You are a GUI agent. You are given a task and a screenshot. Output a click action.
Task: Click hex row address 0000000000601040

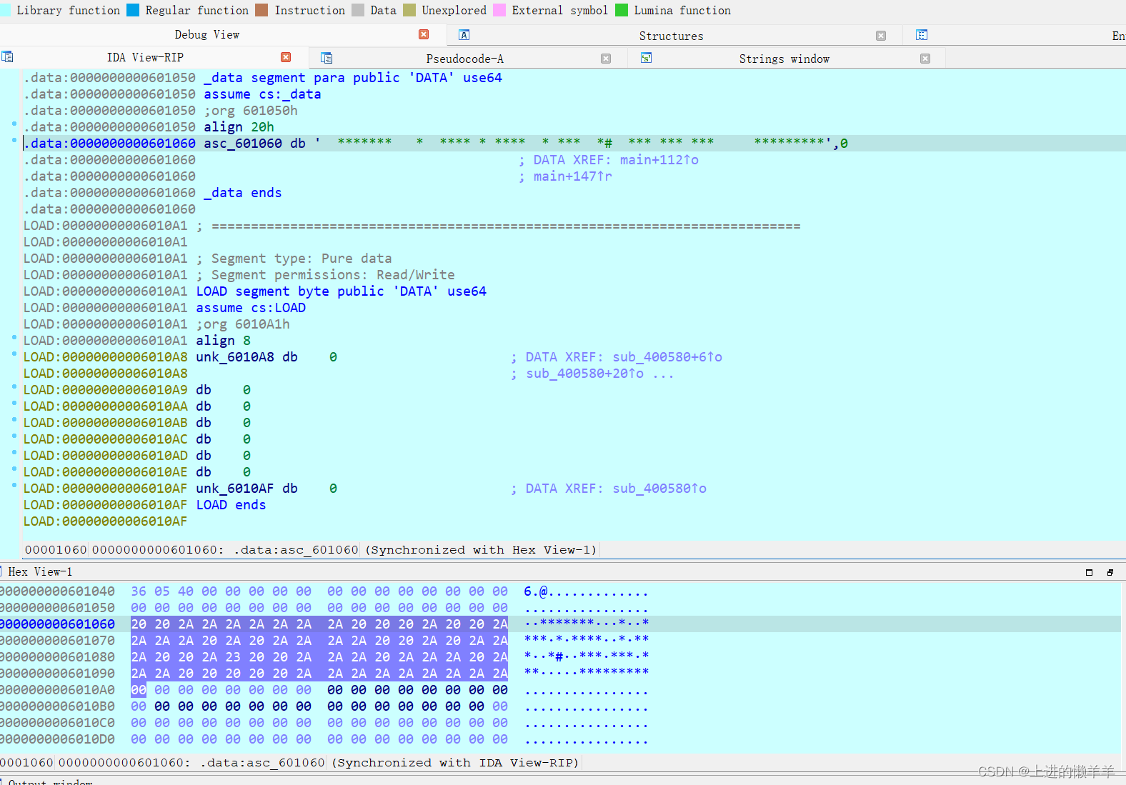(x=57, y=591)
